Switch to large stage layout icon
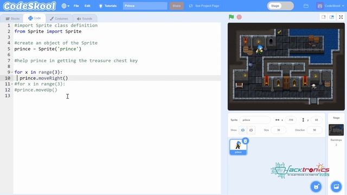347x195 pixels. click(332, 17)
